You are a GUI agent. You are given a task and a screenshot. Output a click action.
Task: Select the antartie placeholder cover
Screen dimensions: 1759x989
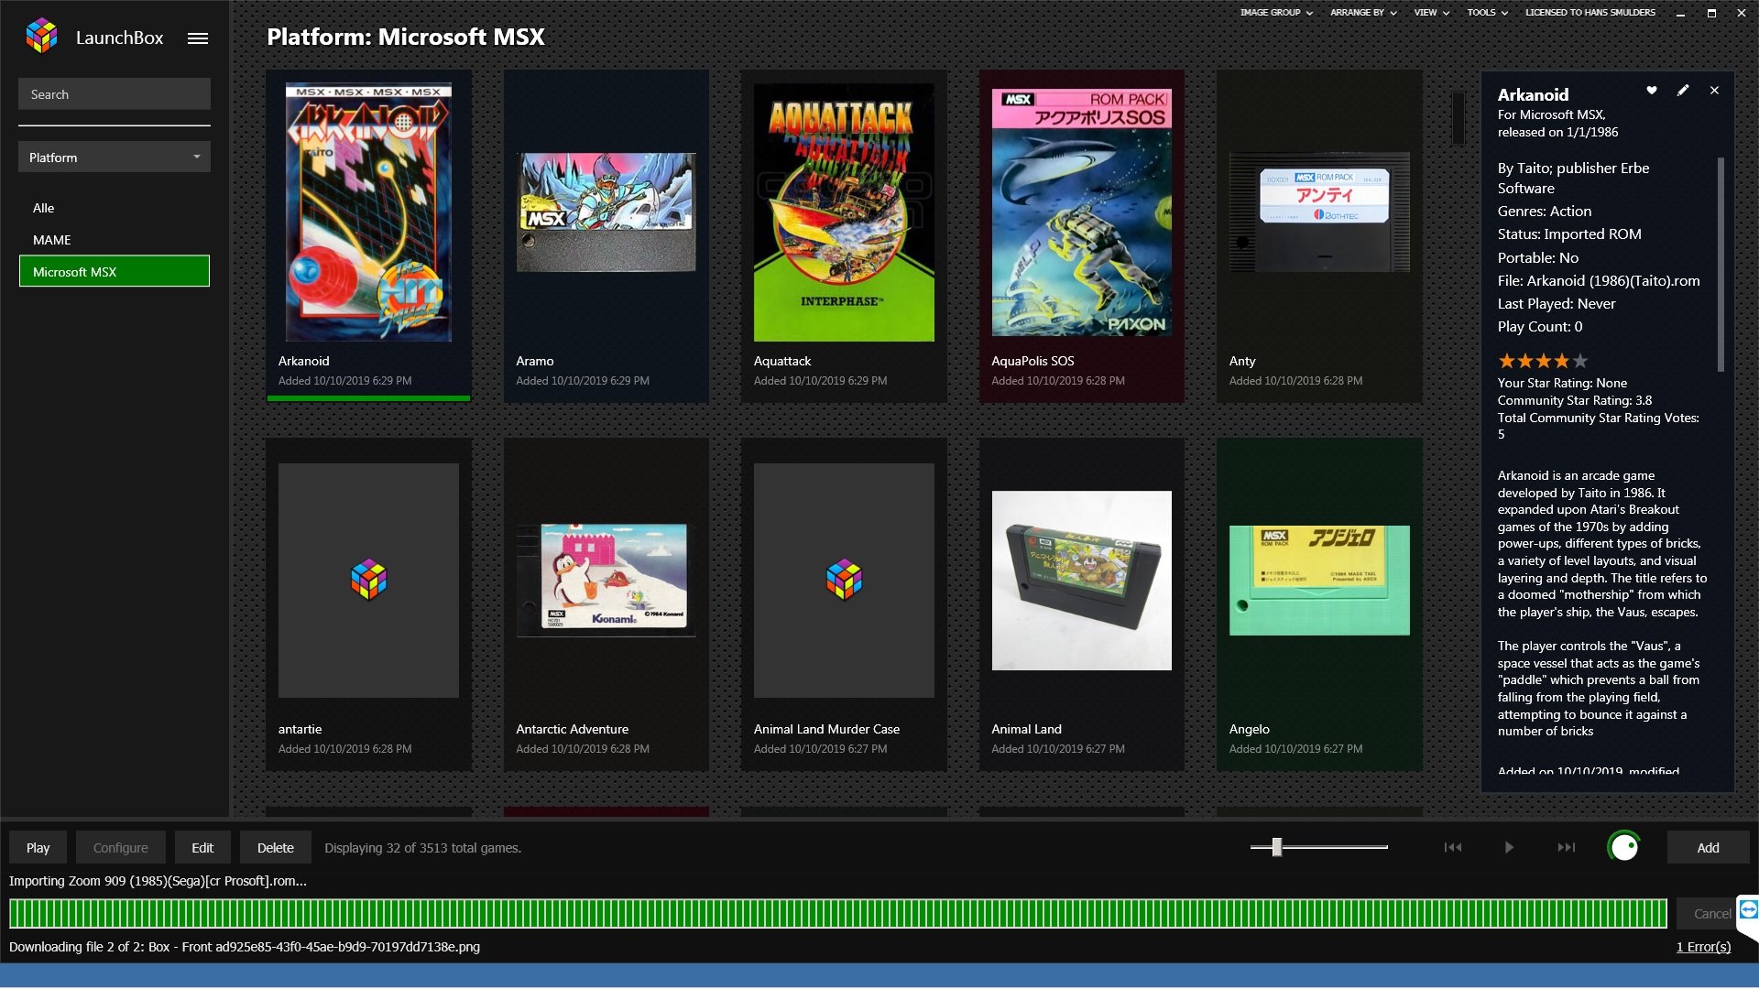[x=368, y=581]
